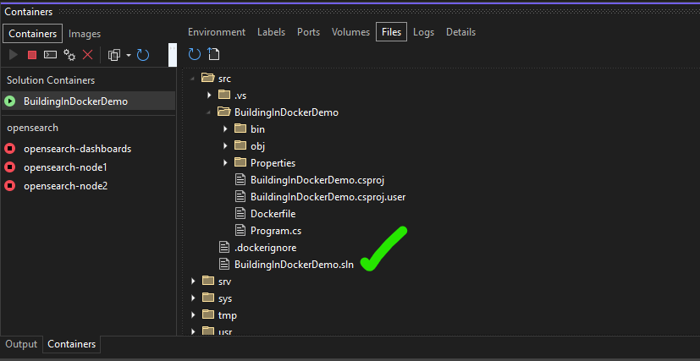Expand the .vs folder

tap(209, 95)
